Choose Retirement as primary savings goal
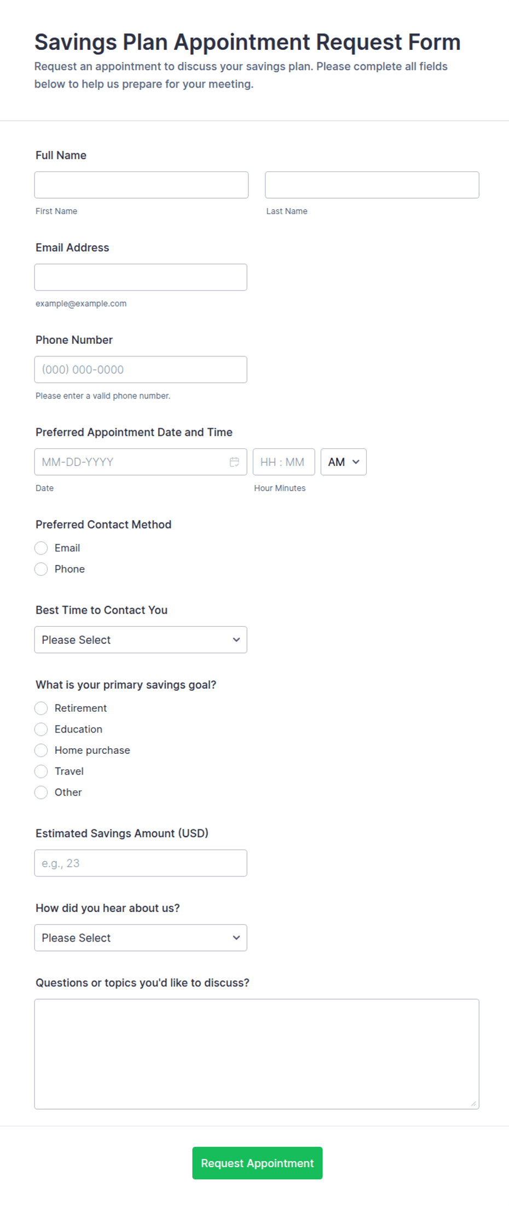Image resolution: width=509 pixels, height=1206 pixels. pyautogui.click(x=41, y=708)
